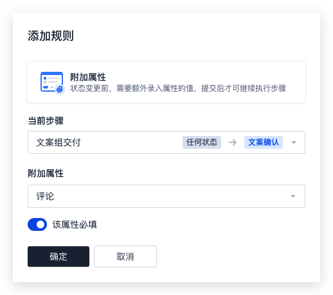Click the 该属性必填 label
The height and width of the screenshot is (295, 333).
coord(75,224)
